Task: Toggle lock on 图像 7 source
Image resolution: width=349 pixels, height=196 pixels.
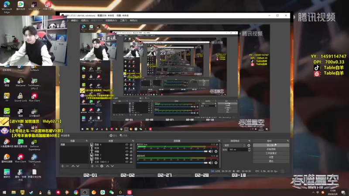Action: 131,155
